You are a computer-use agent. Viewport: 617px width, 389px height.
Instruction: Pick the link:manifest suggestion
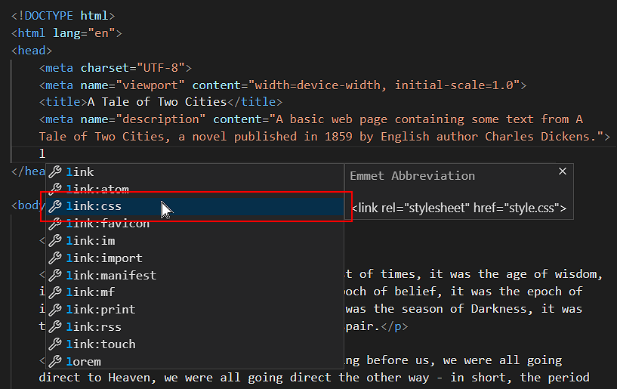pos(111,276)
